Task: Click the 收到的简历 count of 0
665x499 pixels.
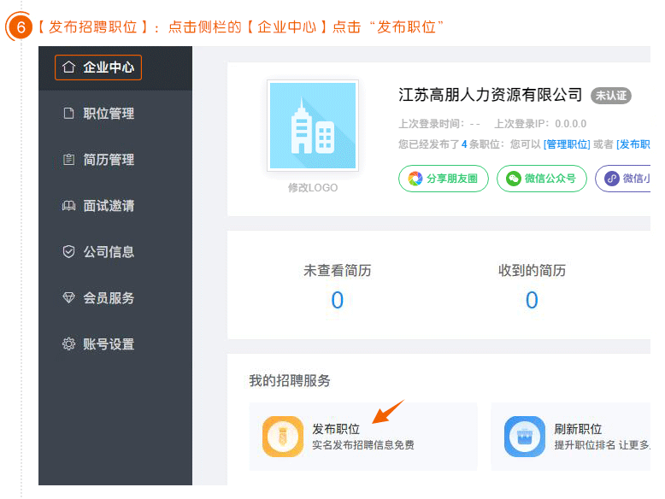Action: pyautogui.click(x=532, y=300)
